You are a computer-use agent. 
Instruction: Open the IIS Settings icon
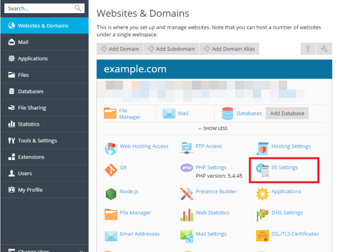click(x=263, y=170)
